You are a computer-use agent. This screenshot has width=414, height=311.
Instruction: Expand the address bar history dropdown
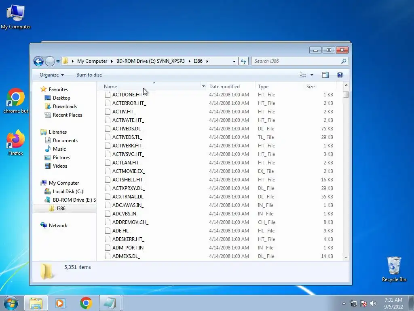click(x=234, y=62)
